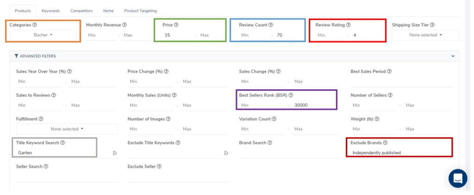Click help icon next to Categories
The height and width of the screenshot is (195, 474).
(35, 25)
